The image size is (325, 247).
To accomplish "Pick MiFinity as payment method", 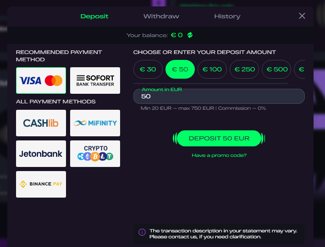I will pyautogui.click(x=95, y=123).
